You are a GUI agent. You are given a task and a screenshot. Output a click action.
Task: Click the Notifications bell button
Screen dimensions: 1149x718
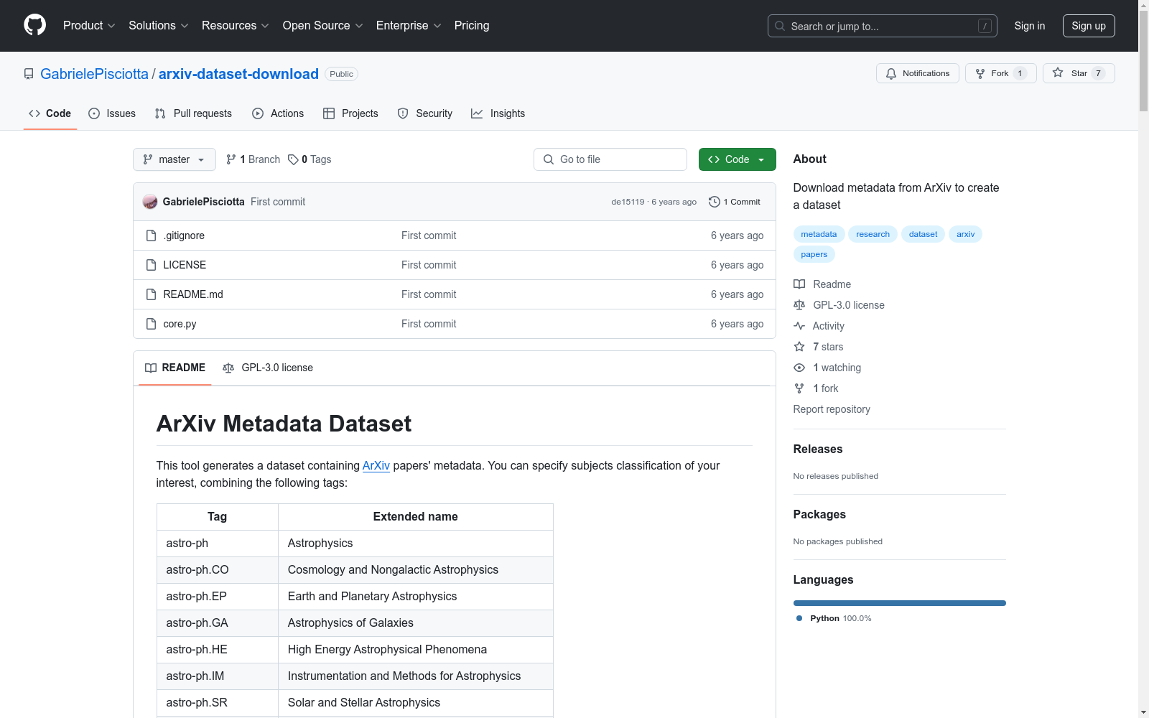pyautogui.click(x=917, y=73)
